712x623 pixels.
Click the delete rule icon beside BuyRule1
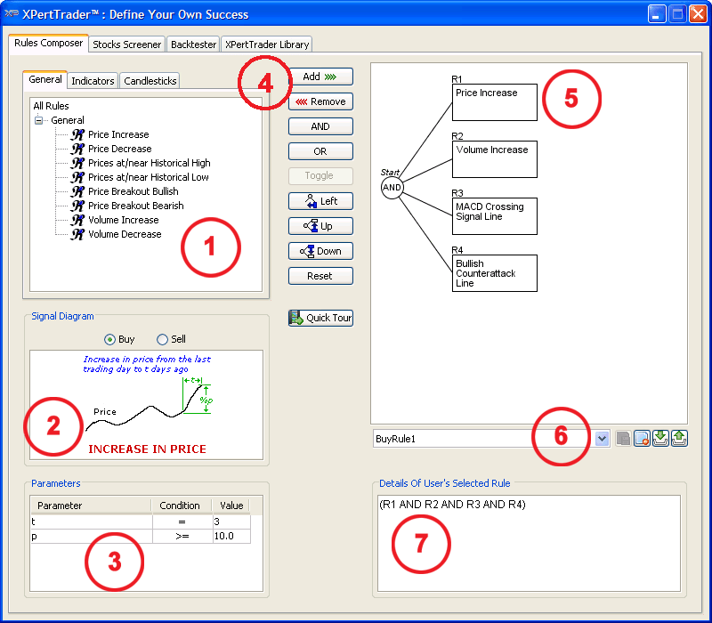click(642, 439)
